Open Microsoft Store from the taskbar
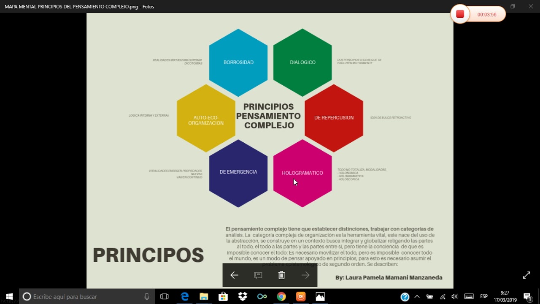 [223, 296]
